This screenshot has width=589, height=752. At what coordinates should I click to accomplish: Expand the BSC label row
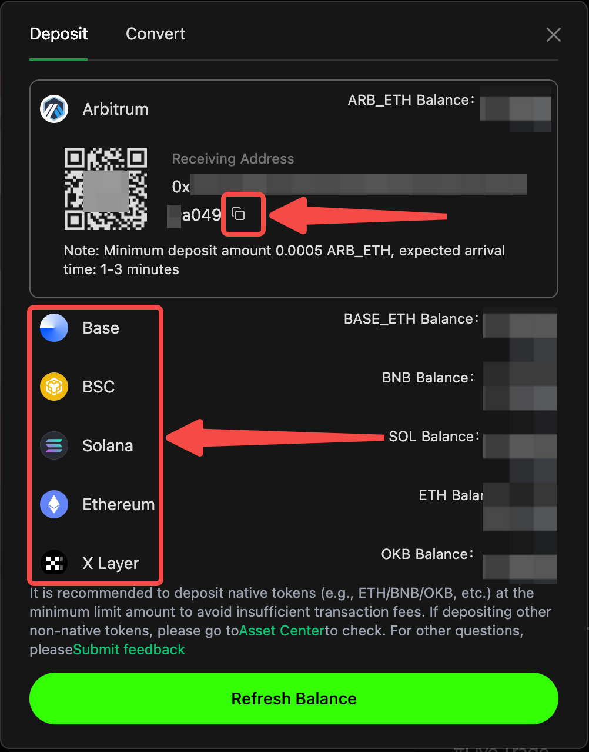click(294, 387)
